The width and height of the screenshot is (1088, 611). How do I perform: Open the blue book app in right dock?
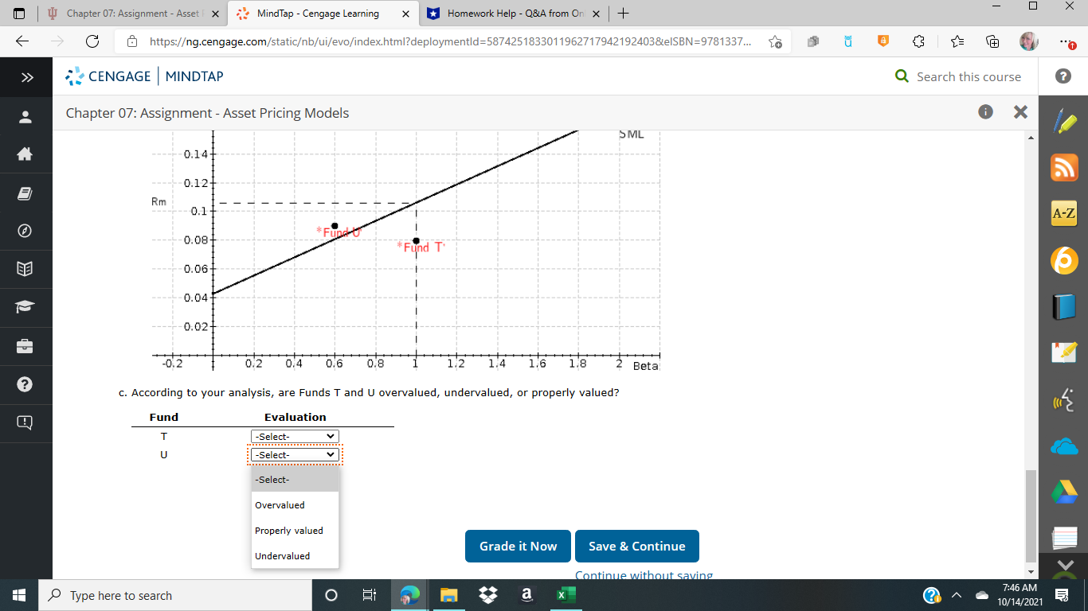1064,306
